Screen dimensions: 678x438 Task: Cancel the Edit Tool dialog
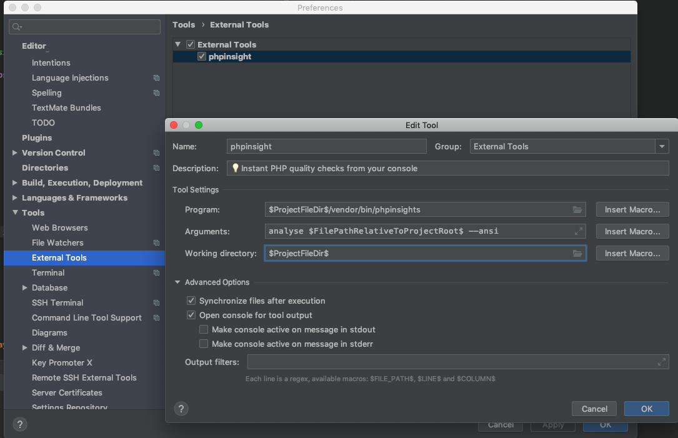594,409
